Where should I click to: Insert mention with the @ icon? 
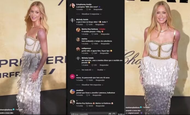point(110,114)
